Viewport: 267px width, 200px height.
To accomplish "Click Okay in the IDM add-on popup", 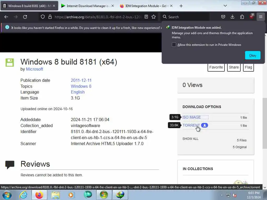I will click(x=252, y=55).
